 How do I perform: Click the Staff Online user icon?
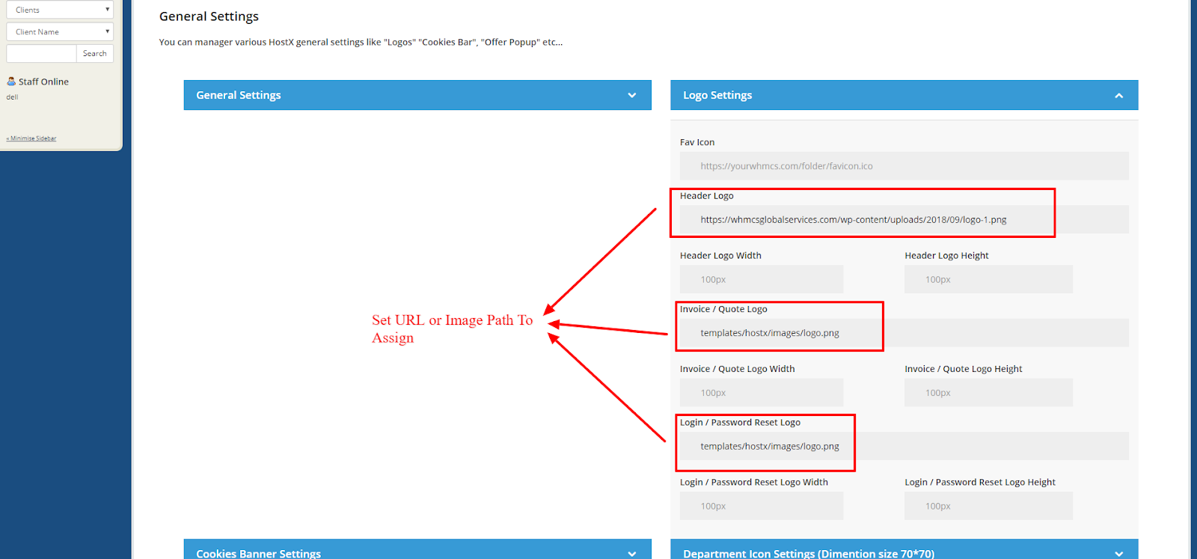tap(11, 82)
